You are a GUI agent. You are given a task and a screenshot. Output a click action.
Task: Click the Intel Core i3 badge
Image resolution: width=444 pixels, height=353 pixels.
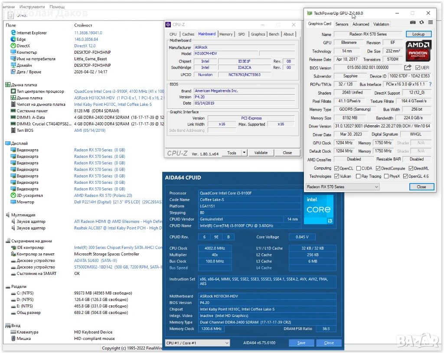coord(319,209)
